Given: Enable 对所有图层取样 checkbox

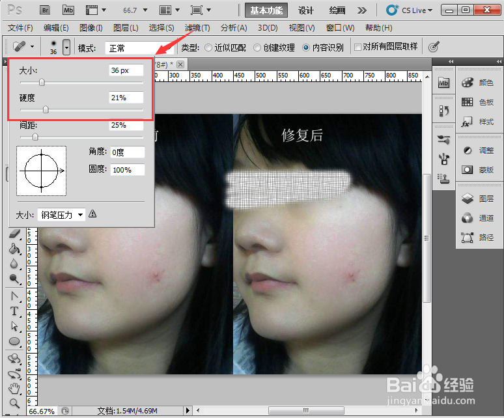Looking at the screenshot, I should tap(357, 48).
